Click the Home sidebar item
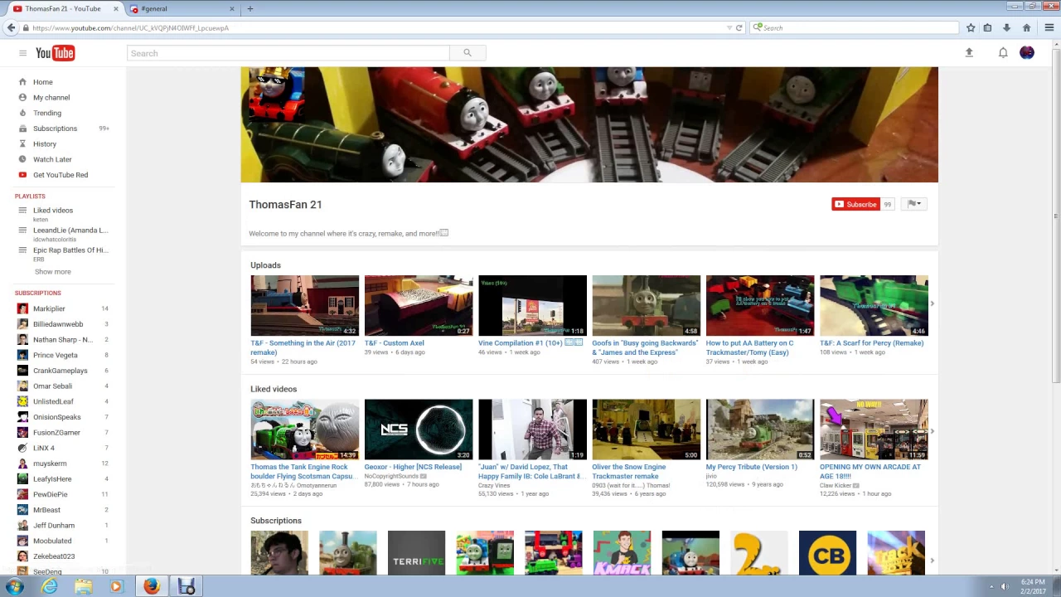Viewport: 1061px width, 597px height. (43, 82)
